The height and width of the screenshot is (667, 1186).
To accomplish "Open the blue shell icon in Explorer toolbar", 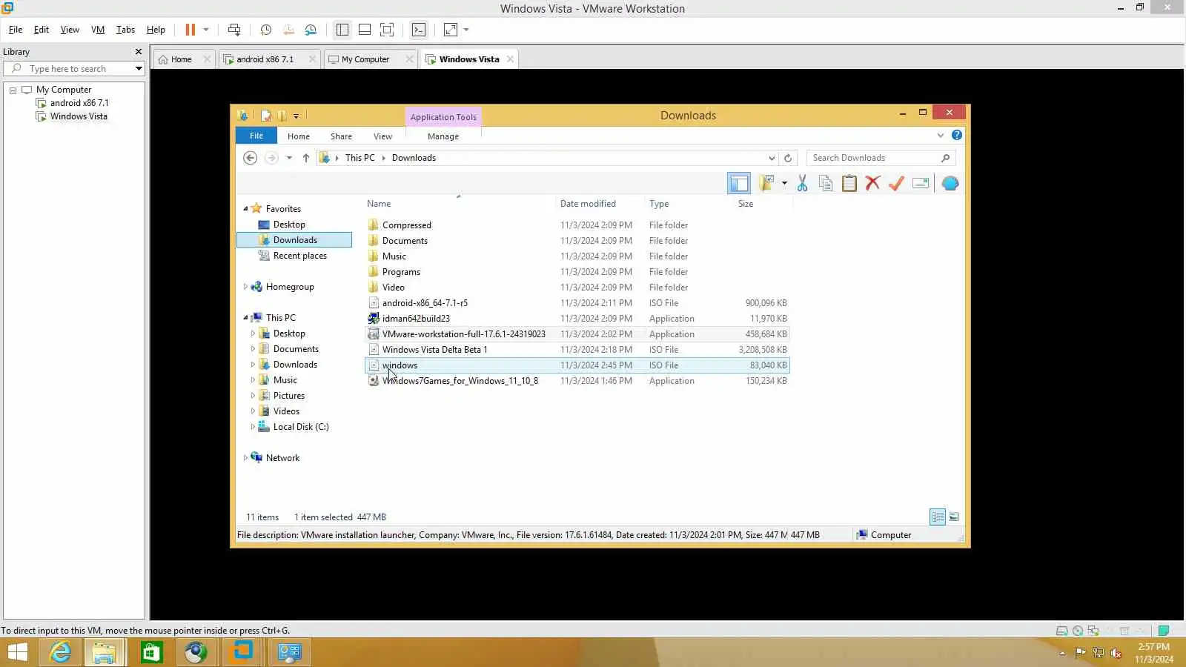I will click(x=950, y=183).
